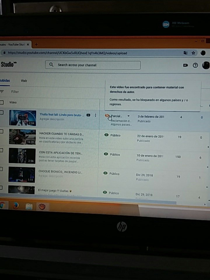210x280 pixels.
Task: Click eye icon for CHOQUE BIONICO video
Action: pos(106,173)
